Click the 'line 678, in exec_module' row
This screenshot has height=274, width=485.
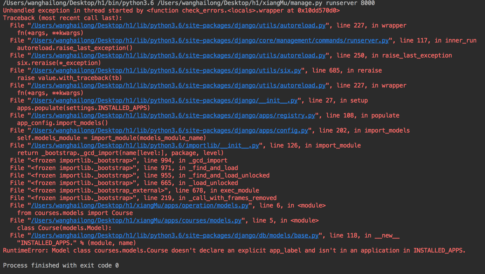tap(135, 190)
